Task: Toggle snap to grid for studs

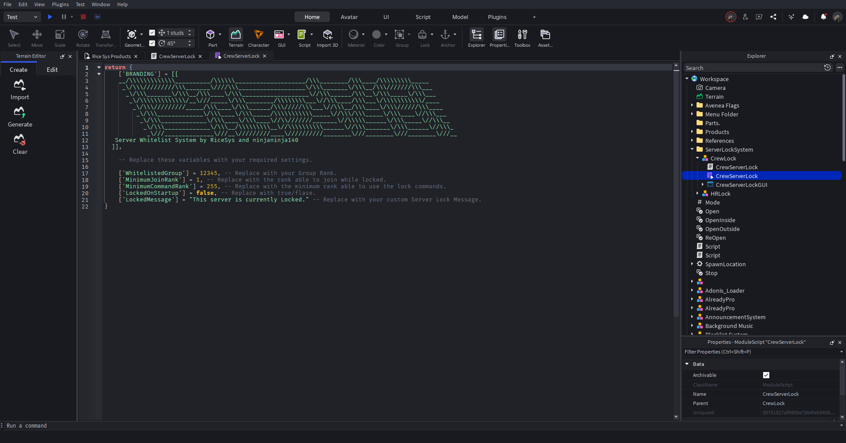Action: (152, 33)
